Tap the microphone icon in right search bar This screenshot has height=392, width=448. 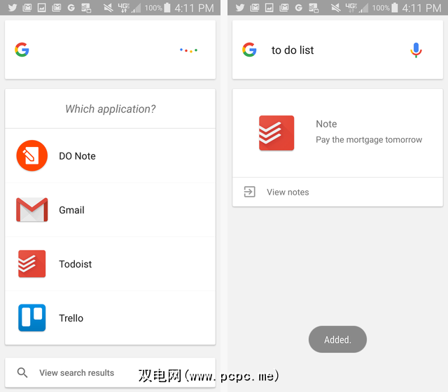(416, 50)
